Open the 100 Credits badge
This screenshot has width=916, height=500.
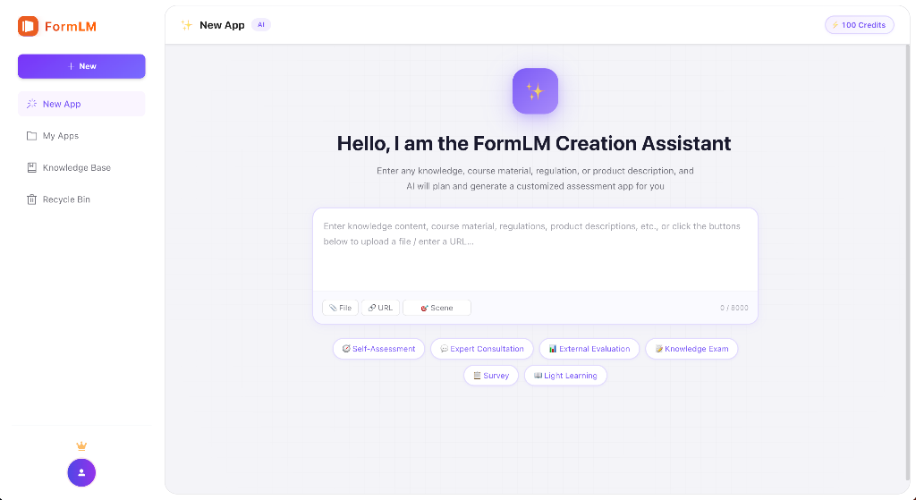(859, 25)
